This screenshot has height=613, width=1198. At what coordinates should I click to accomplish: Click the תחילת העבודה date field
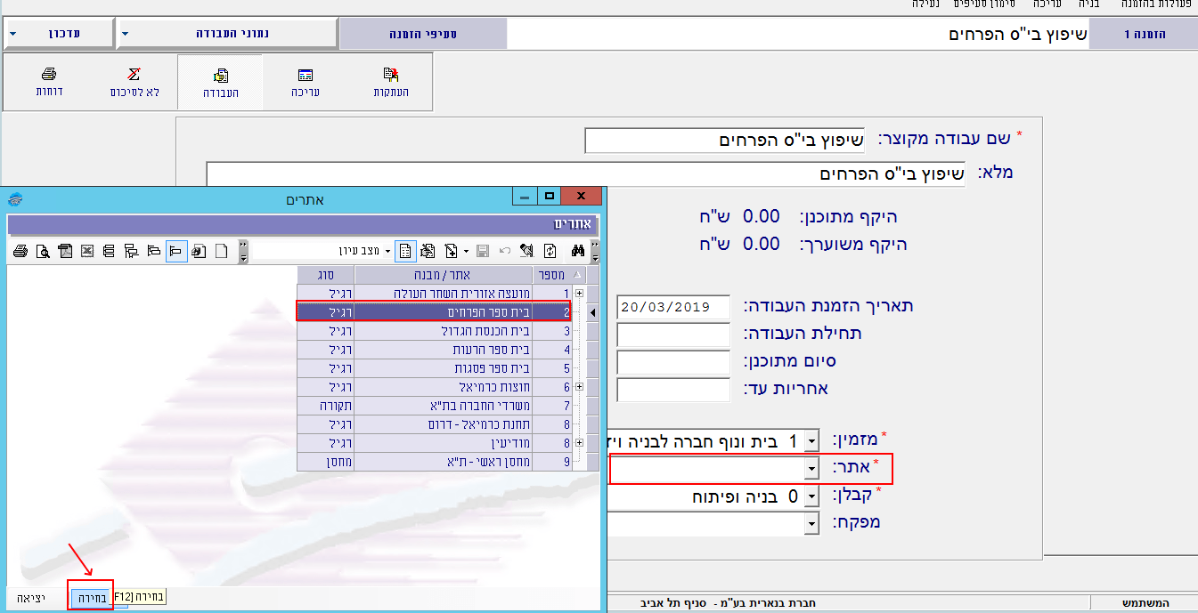coord(672,335)
